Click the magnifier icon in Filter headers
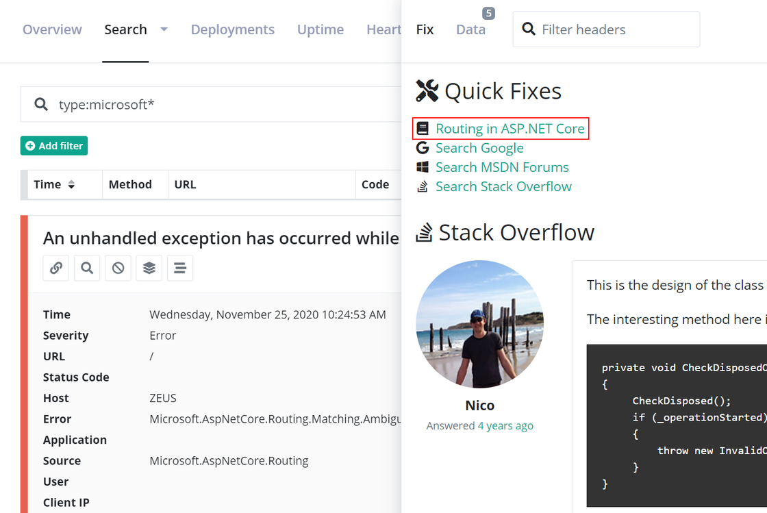 point(528,29)
